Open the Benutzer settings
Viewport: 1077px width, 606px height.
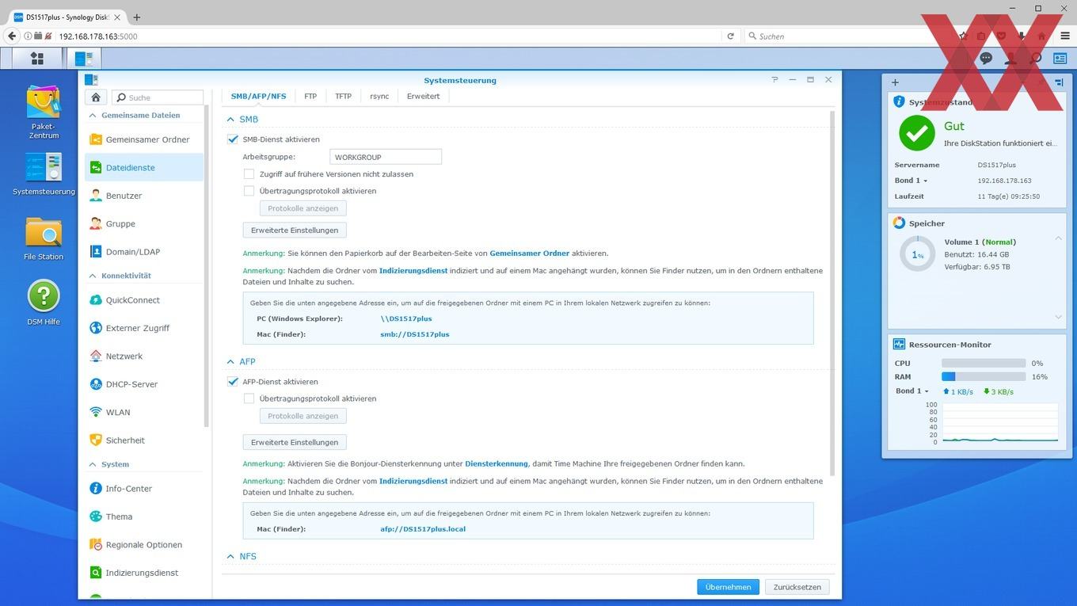pyautogui.click(x=143, y=196)
